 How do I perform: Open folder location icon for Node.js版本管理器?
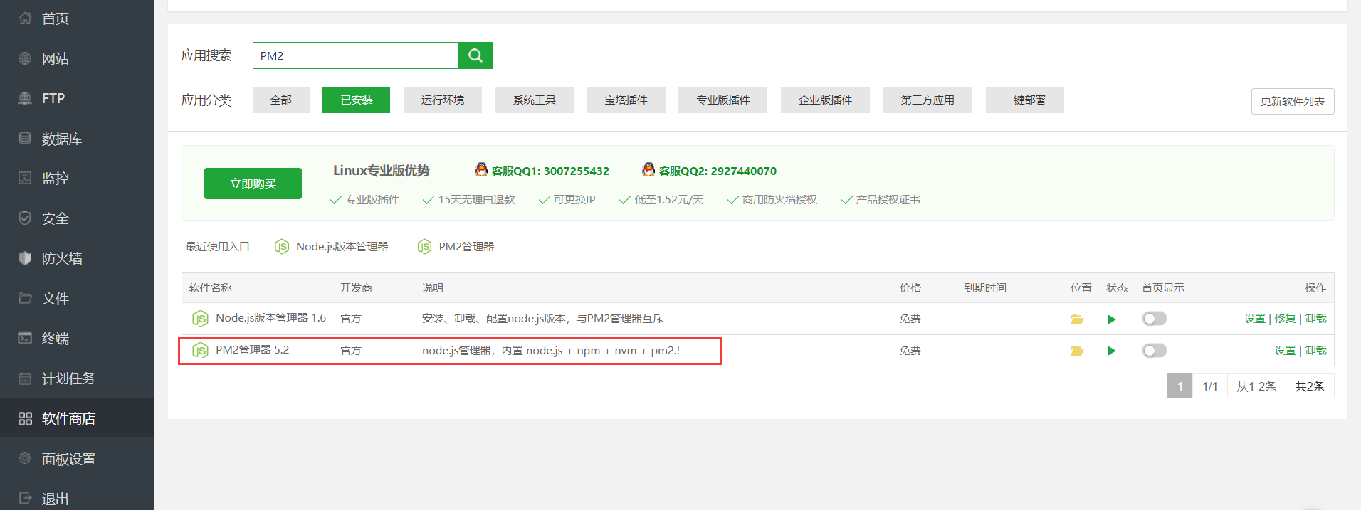(1076, 319)
